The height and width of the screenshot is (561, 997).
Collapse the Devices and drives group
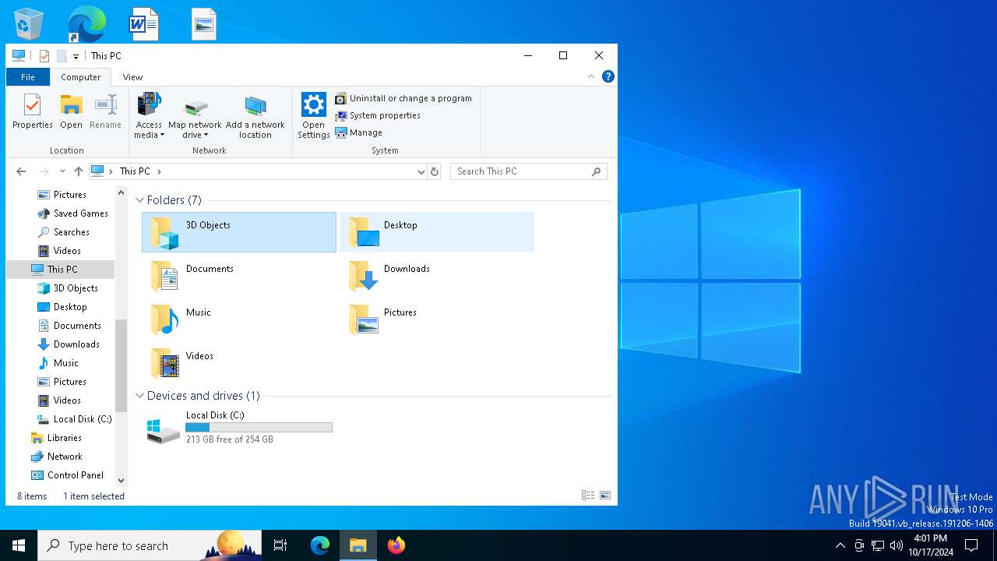(140, 396)
